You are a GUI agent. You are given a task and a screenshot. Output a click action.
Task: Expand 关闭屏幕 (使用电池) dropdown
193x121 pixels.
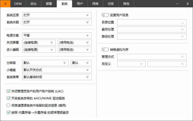pos(75,43)
